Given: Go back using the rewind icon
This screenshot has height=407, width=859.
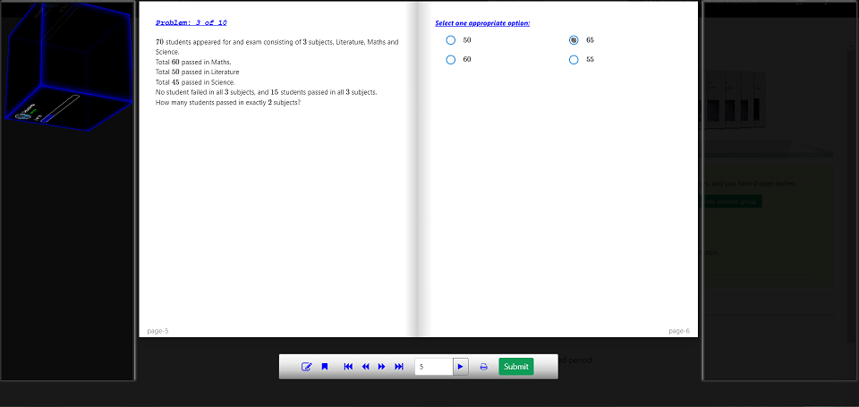Looking at the screenshot, I should coord(365,367).
